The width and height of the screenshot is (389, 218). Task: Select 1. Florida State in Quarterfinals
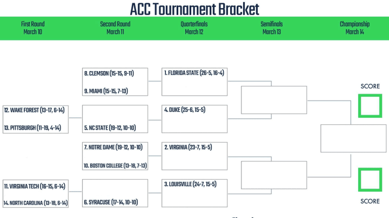[x=194, y=73]
